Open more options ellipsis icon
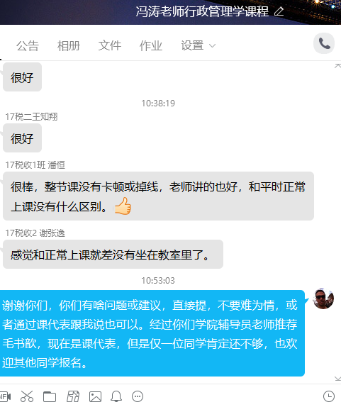341x407 pixels. 138,396
